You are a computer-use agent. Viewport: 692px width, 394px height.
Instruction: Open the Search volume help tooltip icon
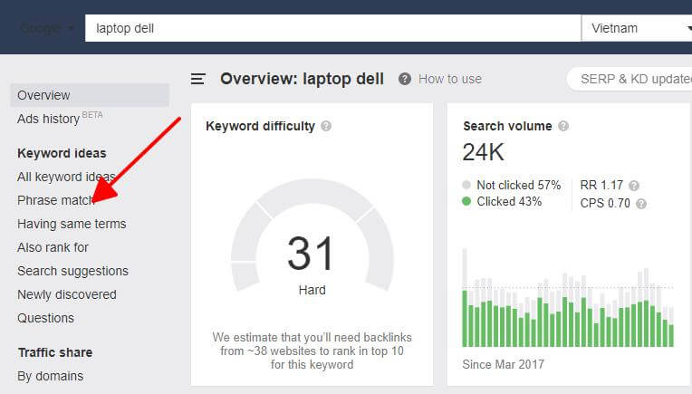click(563, 126)
